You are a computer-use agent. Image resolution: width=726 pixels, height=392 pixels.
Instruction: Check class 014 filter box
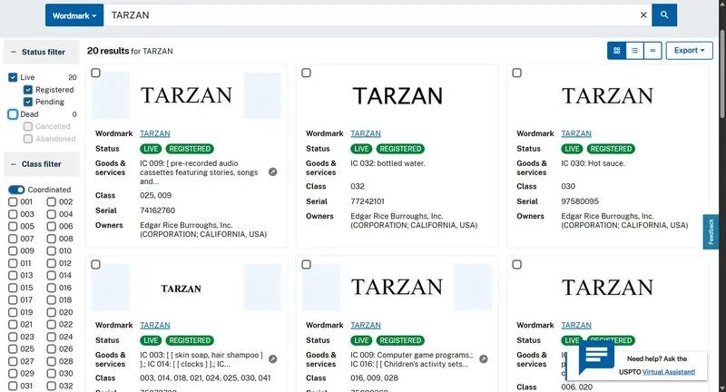click(52, 275)
